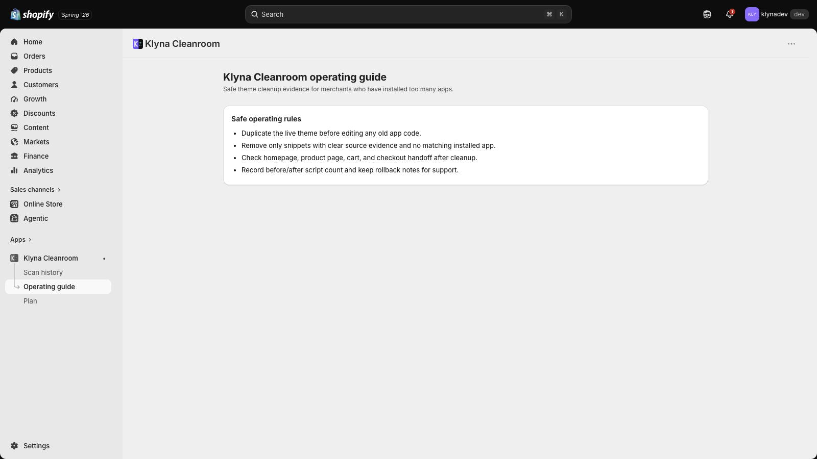Click the Shopify logo

(32, 14)
